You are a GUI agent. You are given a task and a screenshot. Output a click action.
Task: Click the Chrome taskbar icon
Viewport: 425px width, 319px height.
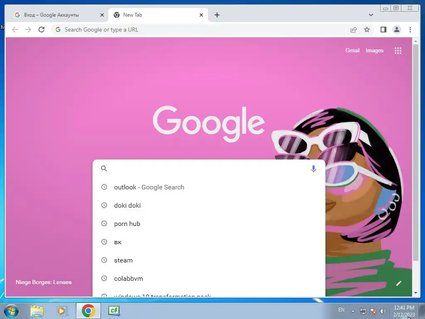point(88,311)
